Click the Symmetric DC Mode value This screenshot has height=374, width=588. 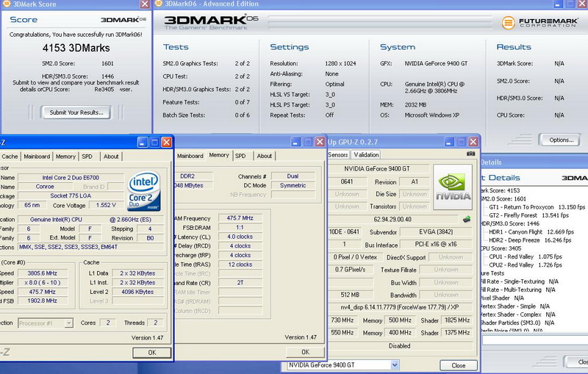(293, 185)
